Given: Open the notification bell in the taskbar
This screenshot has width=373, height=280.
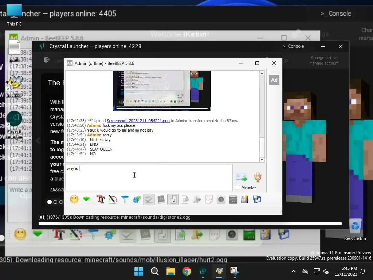Looking at the screenshot, I should pos(363,271).
